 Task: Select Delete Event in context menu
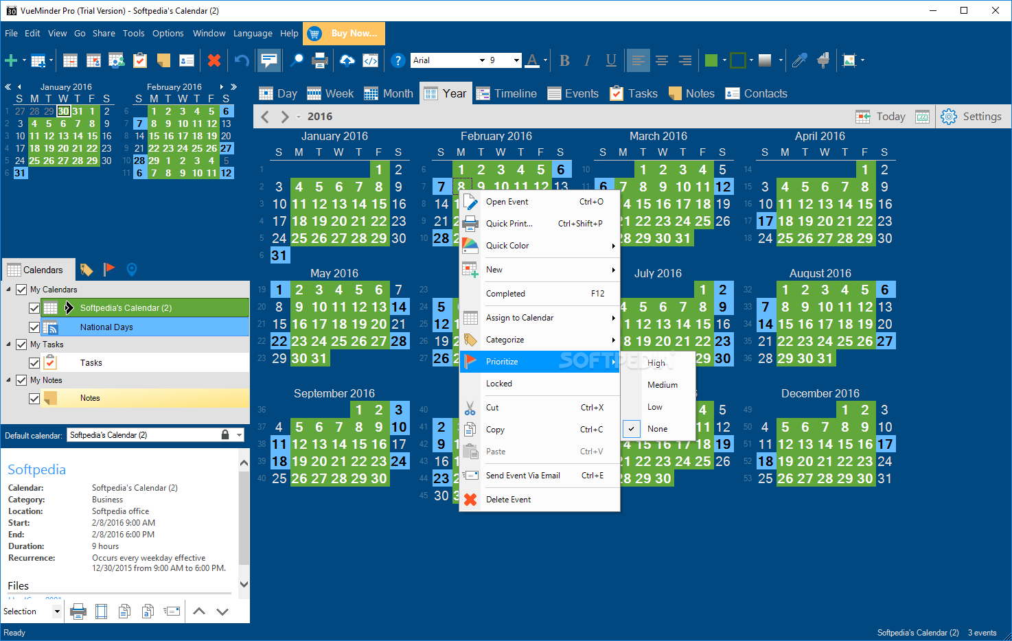point(540,500)
